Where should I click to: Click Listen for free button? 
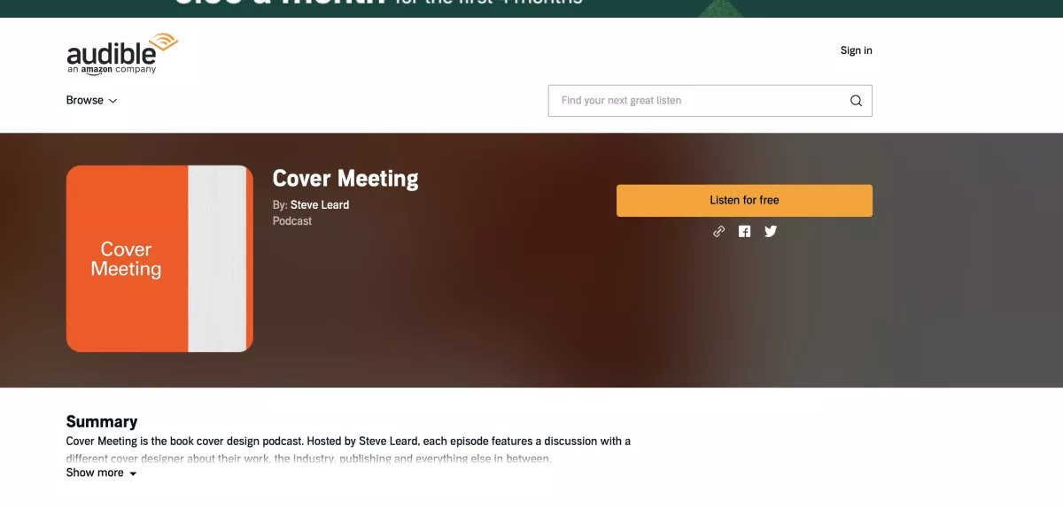tap(744, 201)
